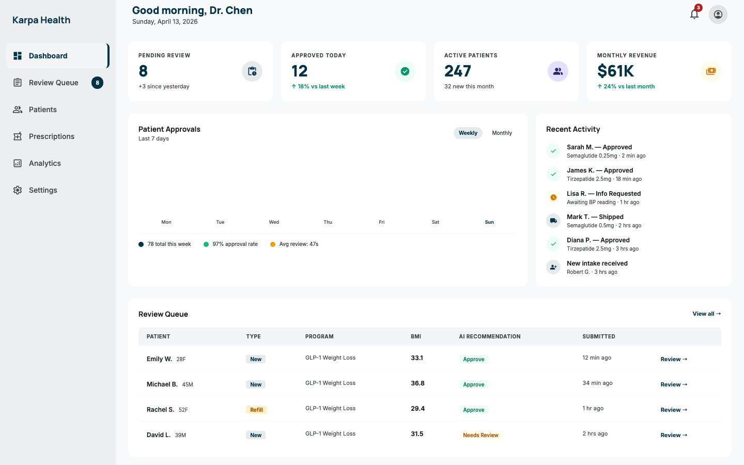744x465 pixels.
Task: Open the notification bell with 3 alerts
Action: tap(694, 14)
